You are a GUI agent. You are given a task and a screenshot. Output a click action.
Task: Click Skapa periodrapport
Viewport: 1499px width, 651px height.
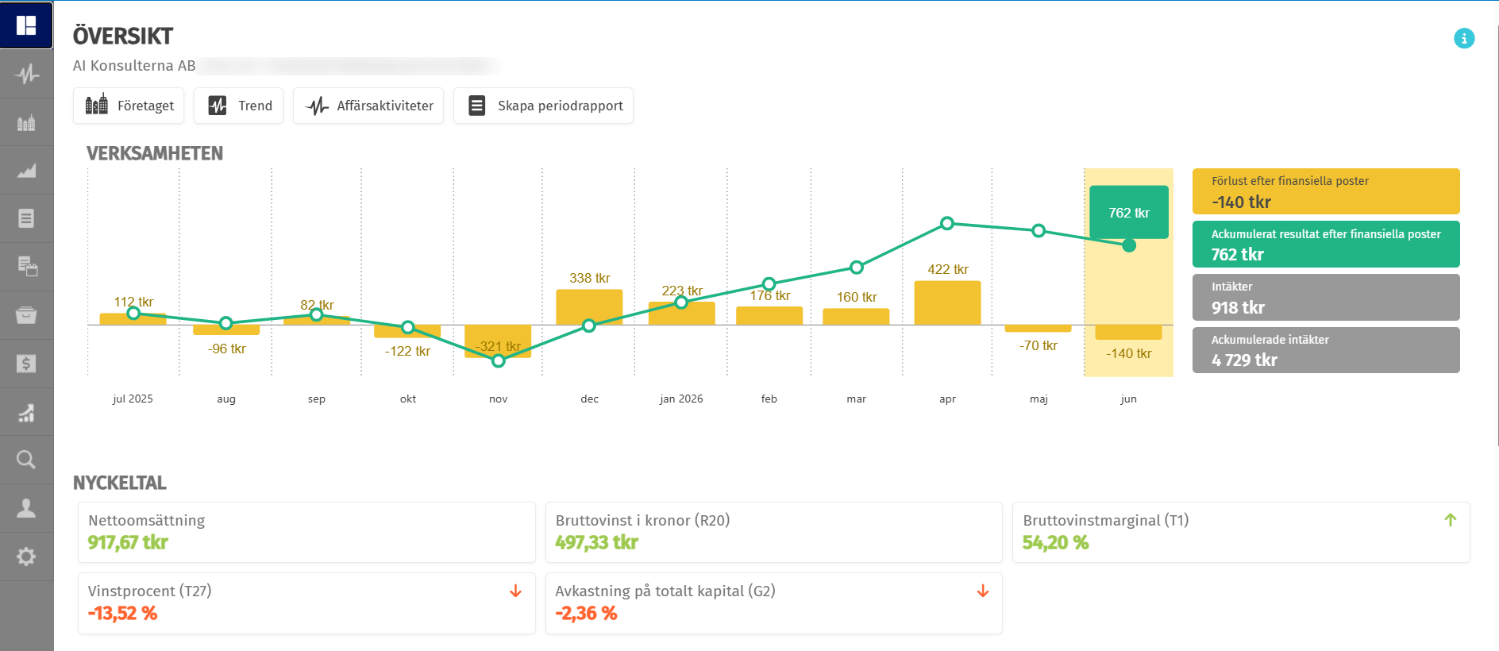click(543, 106)
